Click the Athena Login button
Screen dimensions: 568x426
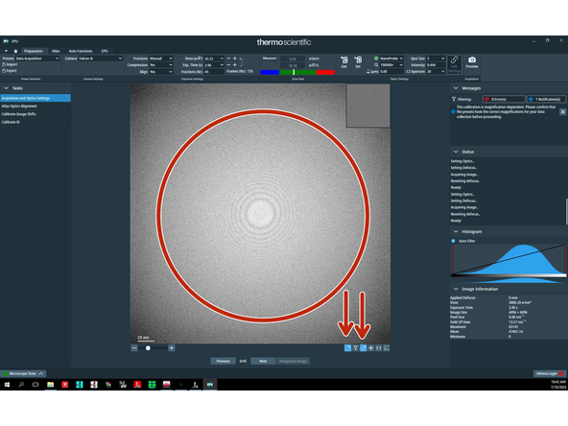pyautogui.click(x=550, y=373)
